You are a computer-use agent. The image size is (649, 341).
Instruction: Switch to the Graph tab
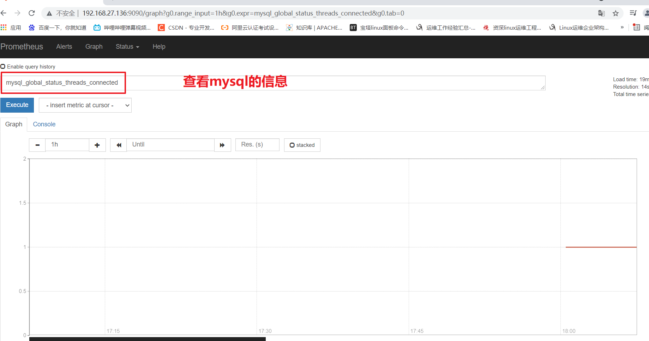[x=14, y=124]
